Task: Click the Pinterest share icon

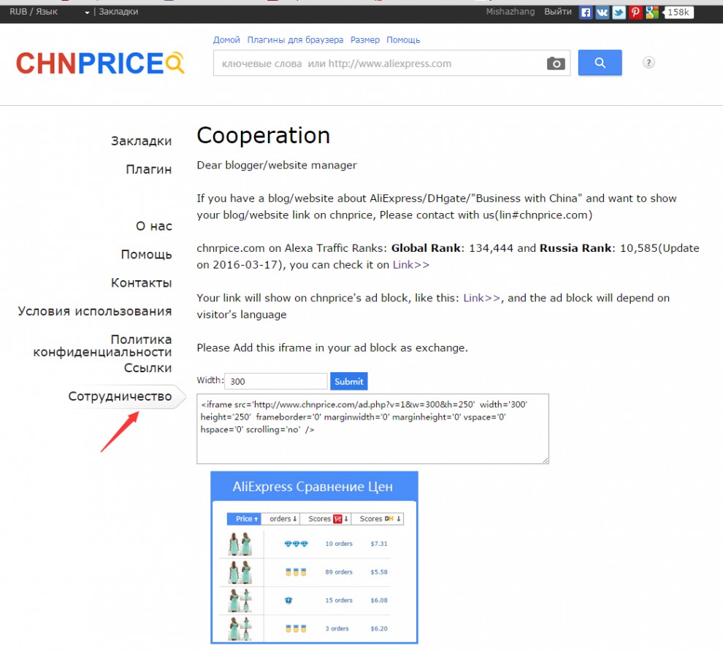Action: coord(635,12)
